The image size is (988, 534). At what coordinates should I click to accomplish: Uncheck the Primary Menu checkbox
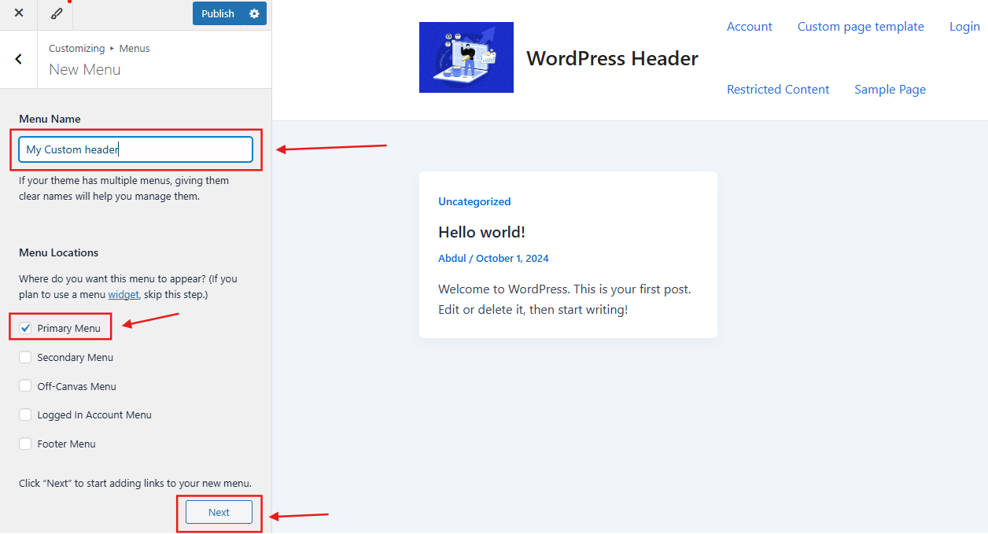[25, 328]
